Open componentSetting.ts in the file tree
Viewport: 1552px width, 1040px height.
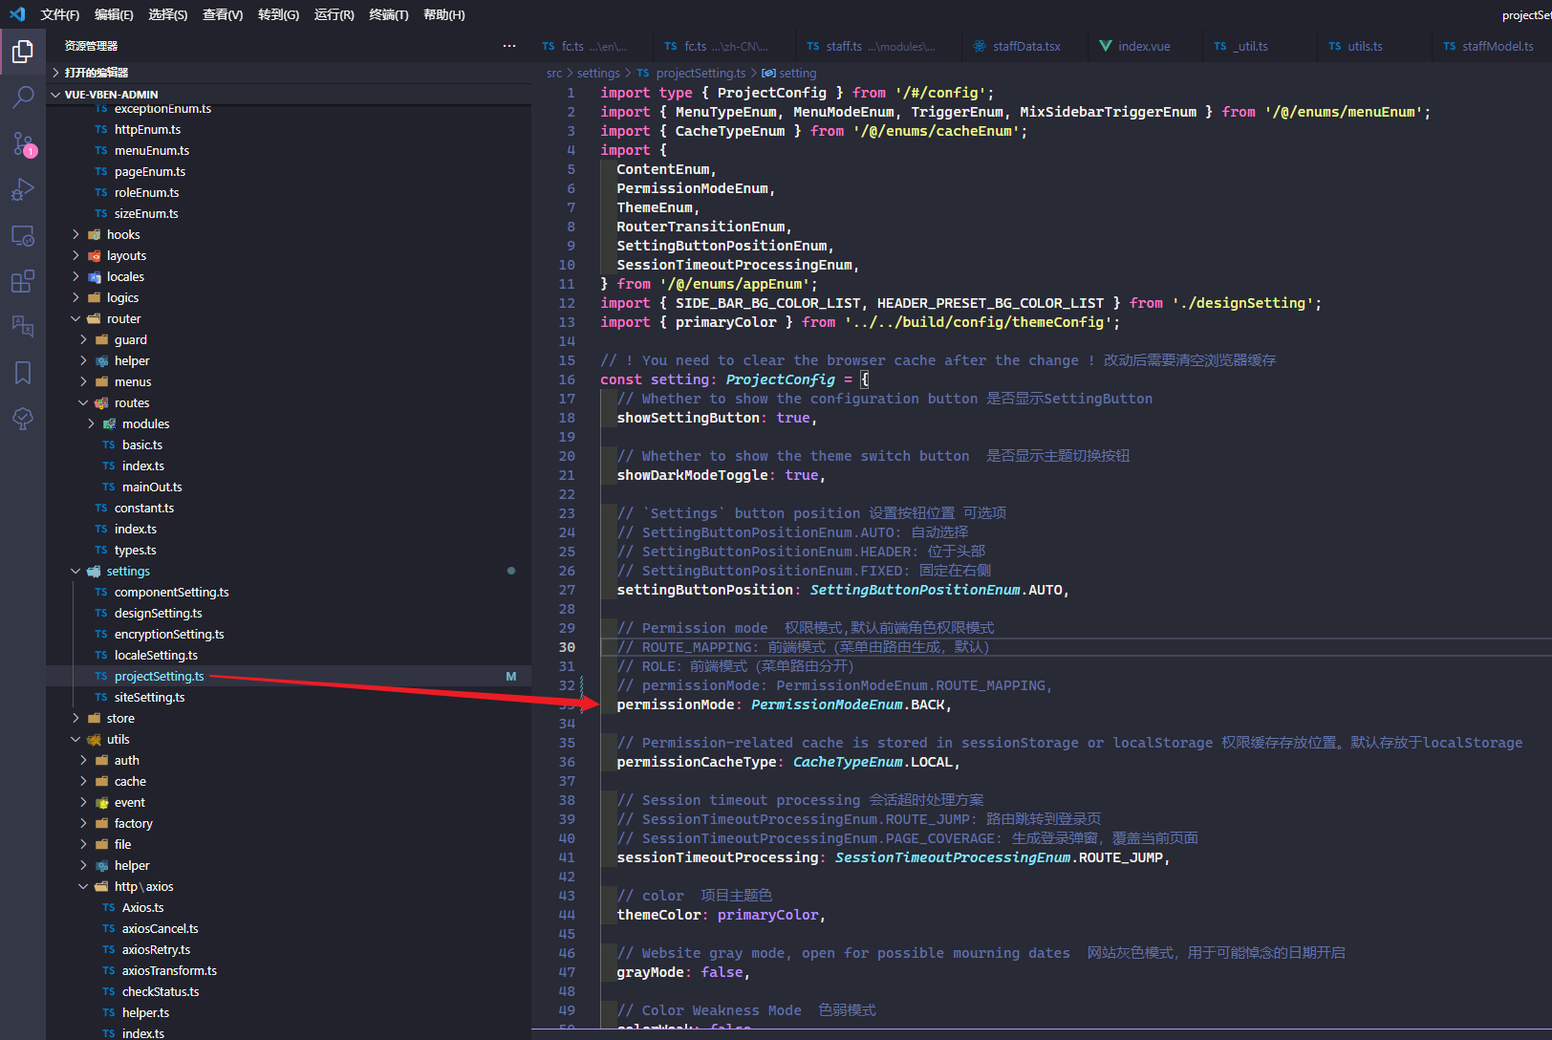(289, 592)
